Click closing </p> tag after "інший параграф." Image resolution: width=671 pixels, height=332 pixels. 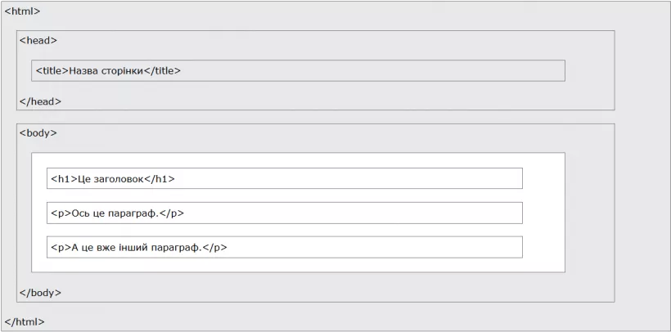[x=214, y=247]
